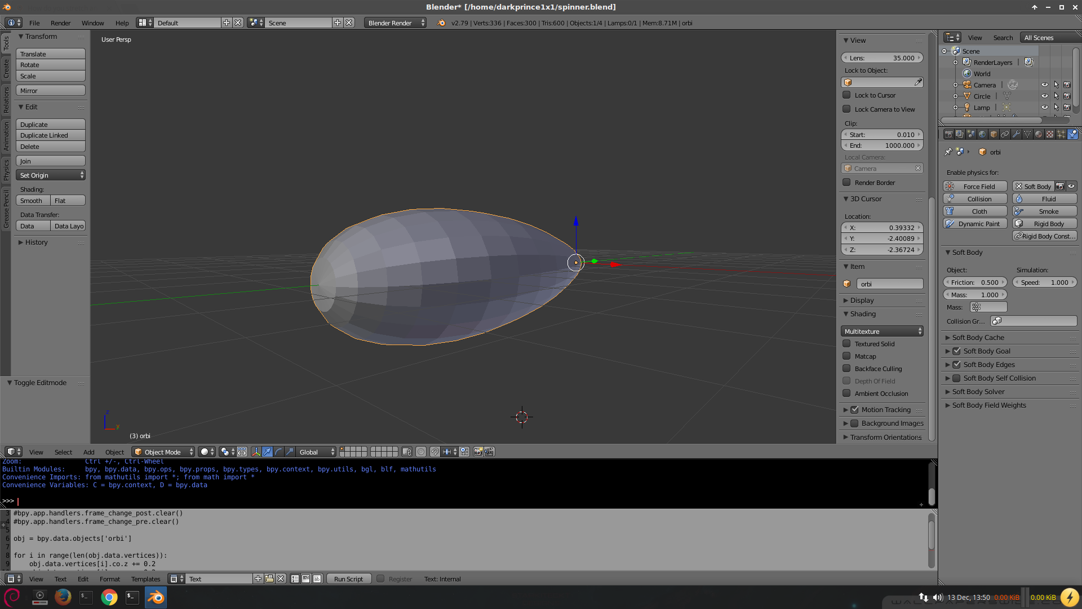Toggle word wrap in text editor

[x=306, y=579]
